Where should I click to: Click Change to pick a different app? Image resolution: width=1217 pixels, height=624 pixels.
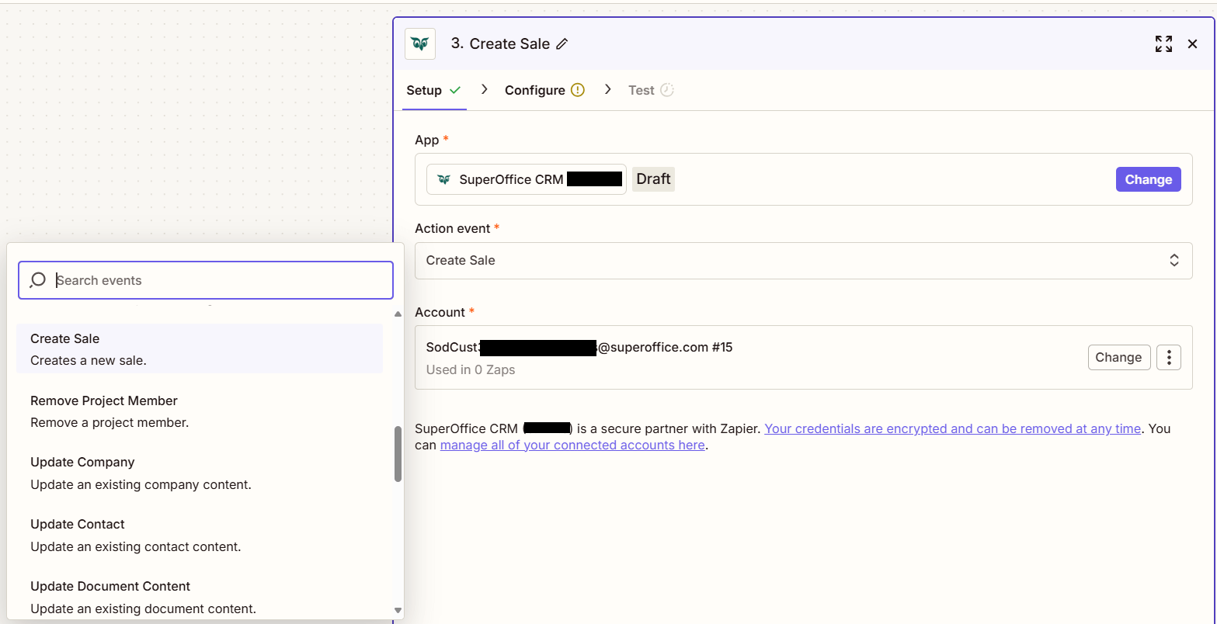coord(1148,179)
